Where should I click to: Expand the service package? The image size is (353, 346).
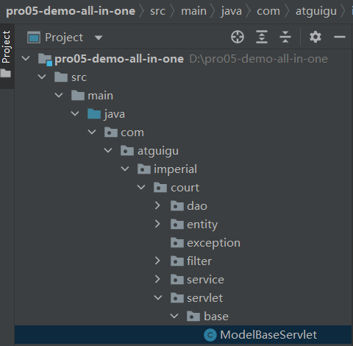pos(157,279)
